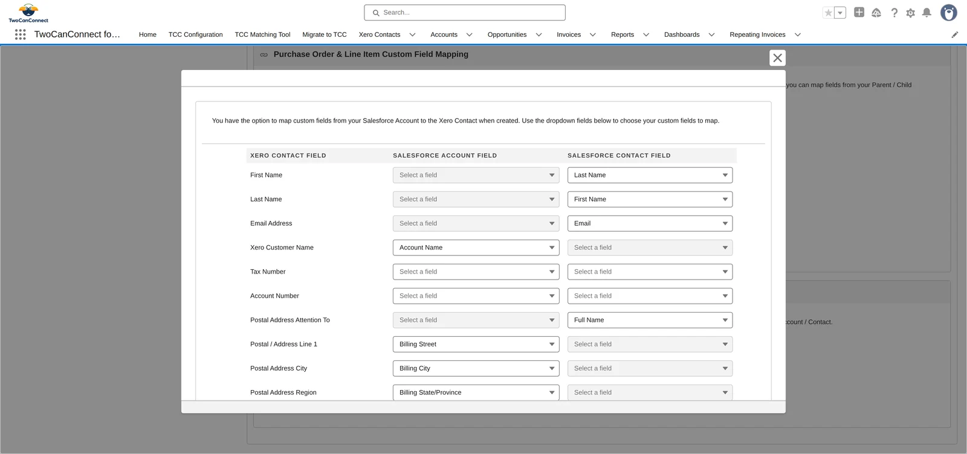This screenshot has width=967, height=454.
Task: Open Salesforce Contact dropdown for Tax Number
Action: (650, 272)
